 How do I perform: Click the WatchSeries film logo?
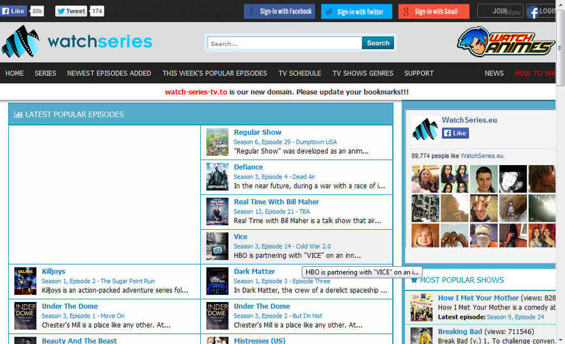[21, 42]
